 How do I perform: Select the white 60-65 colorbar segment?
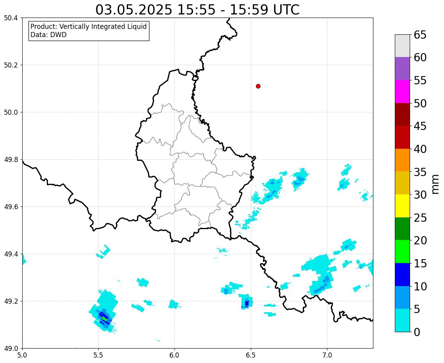coord(402,46)
